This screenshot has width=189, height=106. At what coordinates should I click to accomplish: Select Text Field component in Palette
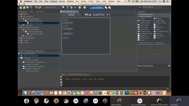coord(143,27)
